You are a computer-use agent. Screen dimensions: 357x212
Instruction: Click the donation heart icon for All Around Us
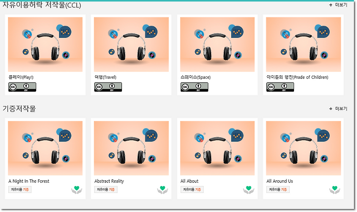pos(335,190)
